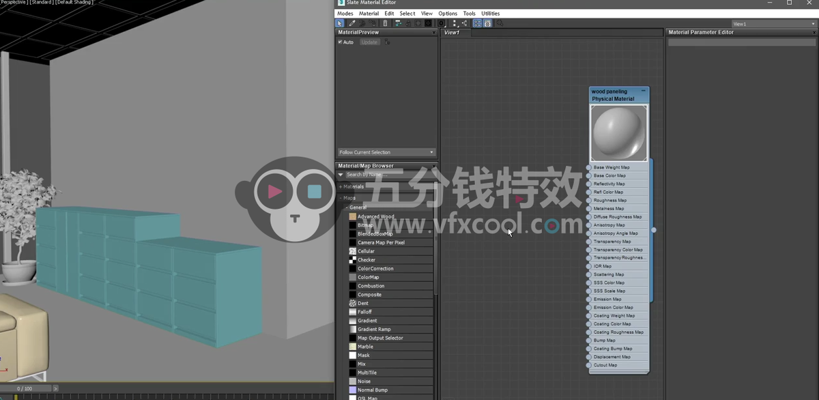819x400 pixels.
Task: Pick material from object with the eyedropper
Action: [x=351, y=23]
